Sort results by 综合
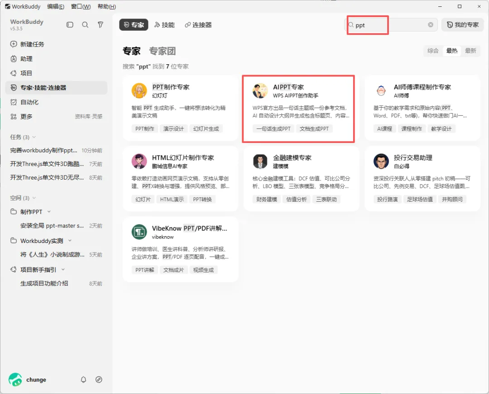This screenshot has height=394, width=489. coord(433,51)
